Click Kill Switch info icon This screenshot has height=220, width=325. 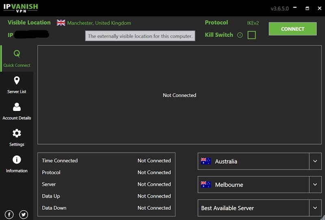[x=240, y=35]
